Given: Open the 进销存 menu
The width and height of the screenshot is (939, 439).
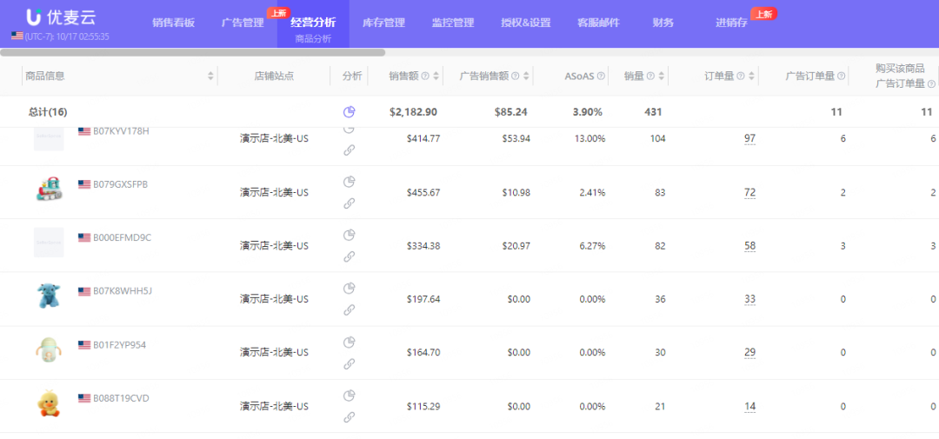Looking at the screenshot, I should (x=732, y=23).
